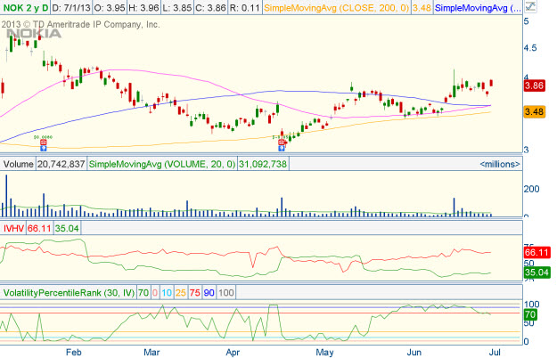Screen dimensions: 557x358
Task: Click the red 3.86 last price bubble
Action: [535, 86]
